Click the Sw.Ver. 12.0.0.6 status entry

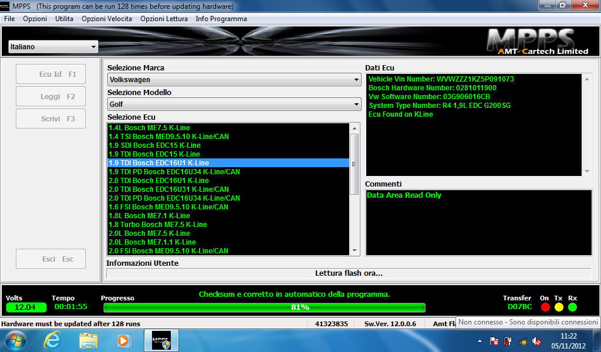[x=390, y=324]
